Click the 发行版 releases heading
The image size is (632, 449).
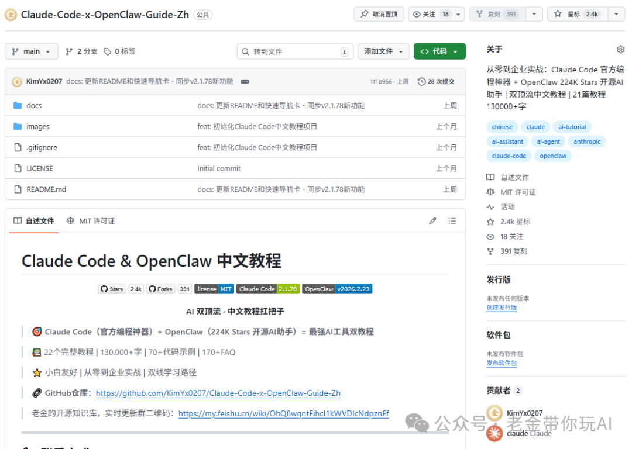[x=498, y=279]
